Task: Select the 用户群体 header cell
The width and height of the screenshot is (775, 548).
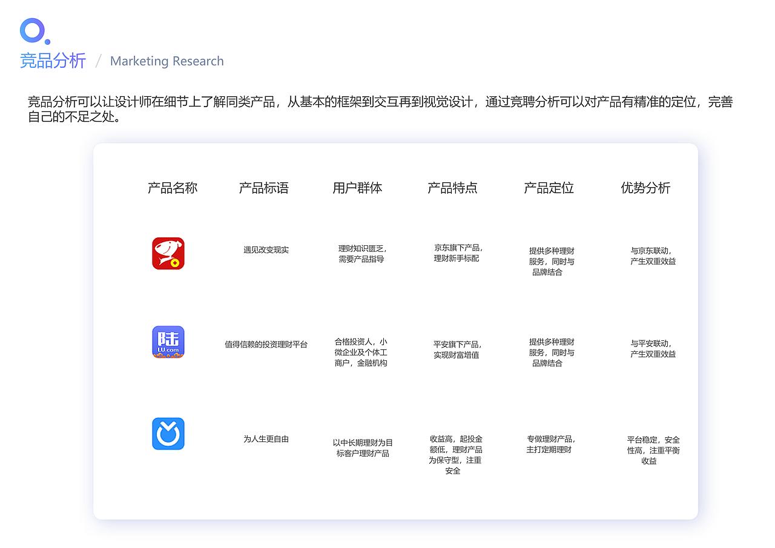Action: [x=357, y=188]
